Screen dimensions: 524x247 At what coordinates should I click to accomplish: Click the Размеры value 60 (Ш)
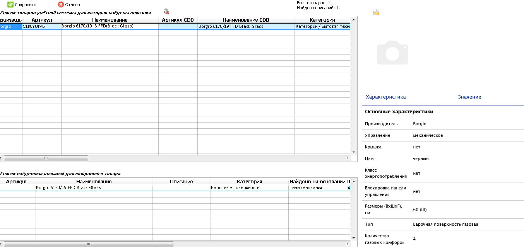click(x=420, y=210)
